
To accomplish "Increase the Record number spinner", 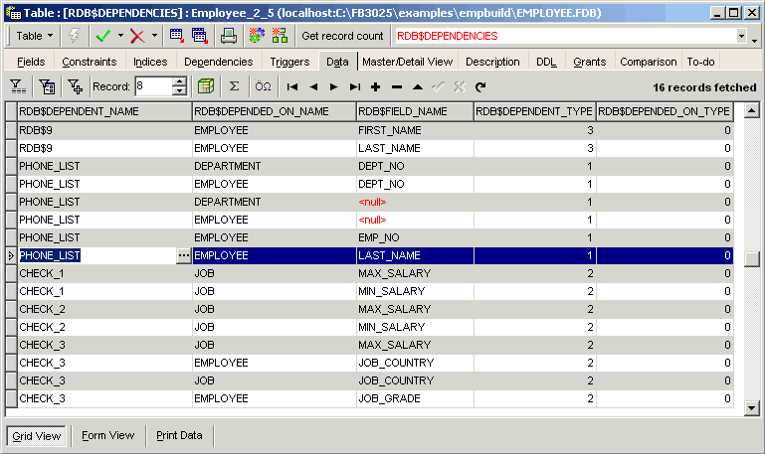I will click(179, 82).
